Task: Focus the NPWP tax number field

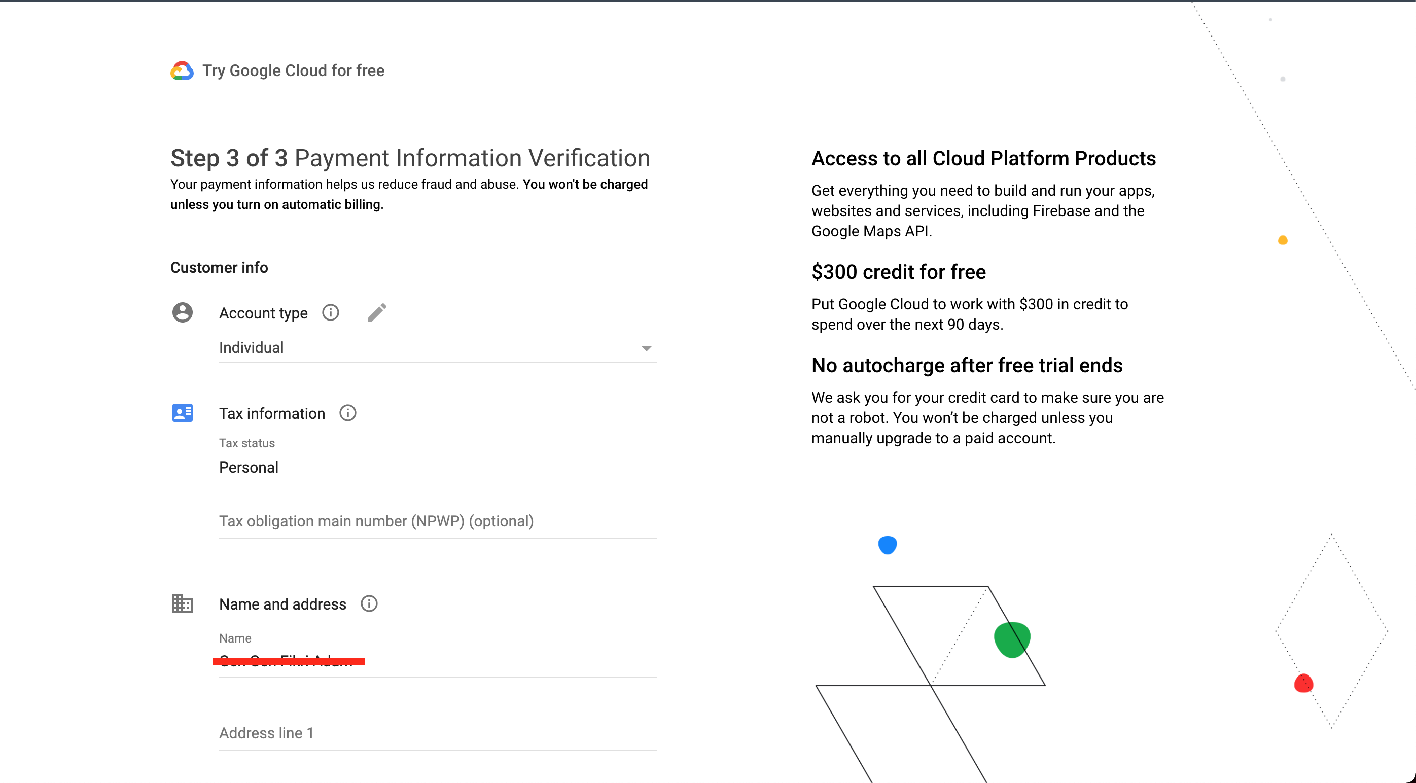Action: (438, 521)
